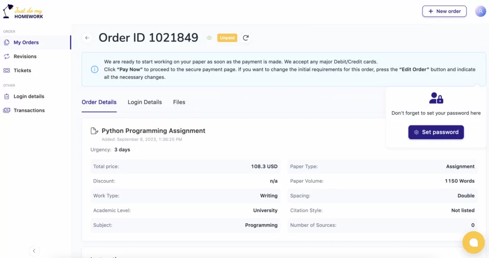Select the Work Type value Writing
Screen dimensions: 489x258
click(268, 196)
